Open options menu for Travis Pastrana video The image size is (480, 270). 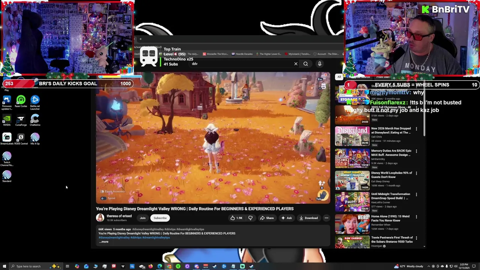pos(416,238)
